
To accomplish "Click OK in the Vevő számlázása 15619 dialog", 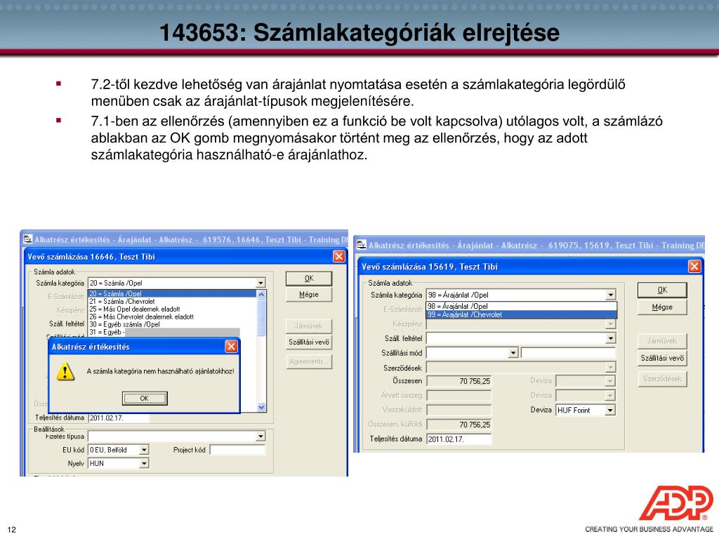I will [662, 290].
